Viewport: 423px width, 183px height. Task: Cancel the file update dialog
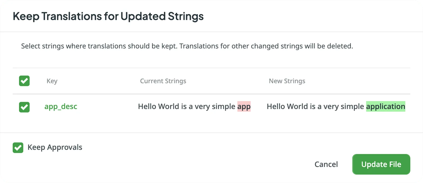[326, 164]
